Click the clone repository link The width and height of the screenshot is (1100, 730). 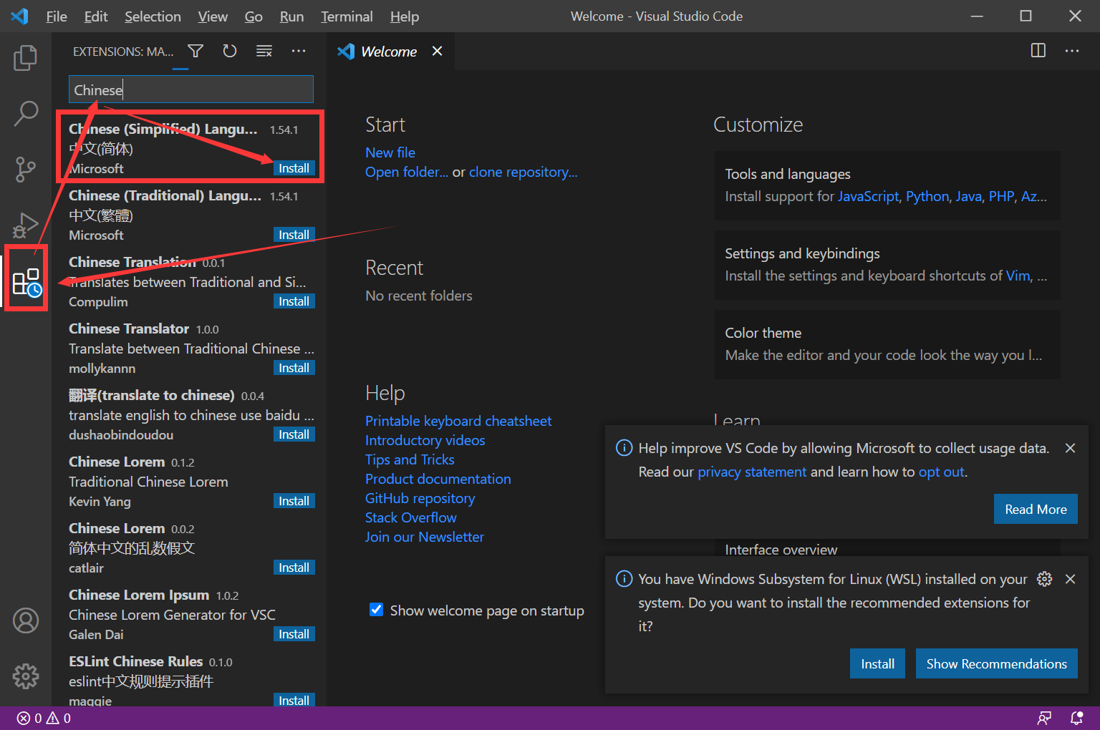523,172
